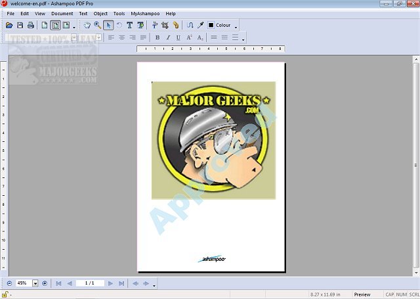Open the zoom percentage dropdown
420x299 pixels.
point(35,283)
